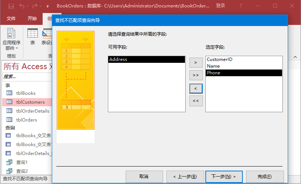Click the Undo arrow icon

pyautogui.click(x=22, y=6)
